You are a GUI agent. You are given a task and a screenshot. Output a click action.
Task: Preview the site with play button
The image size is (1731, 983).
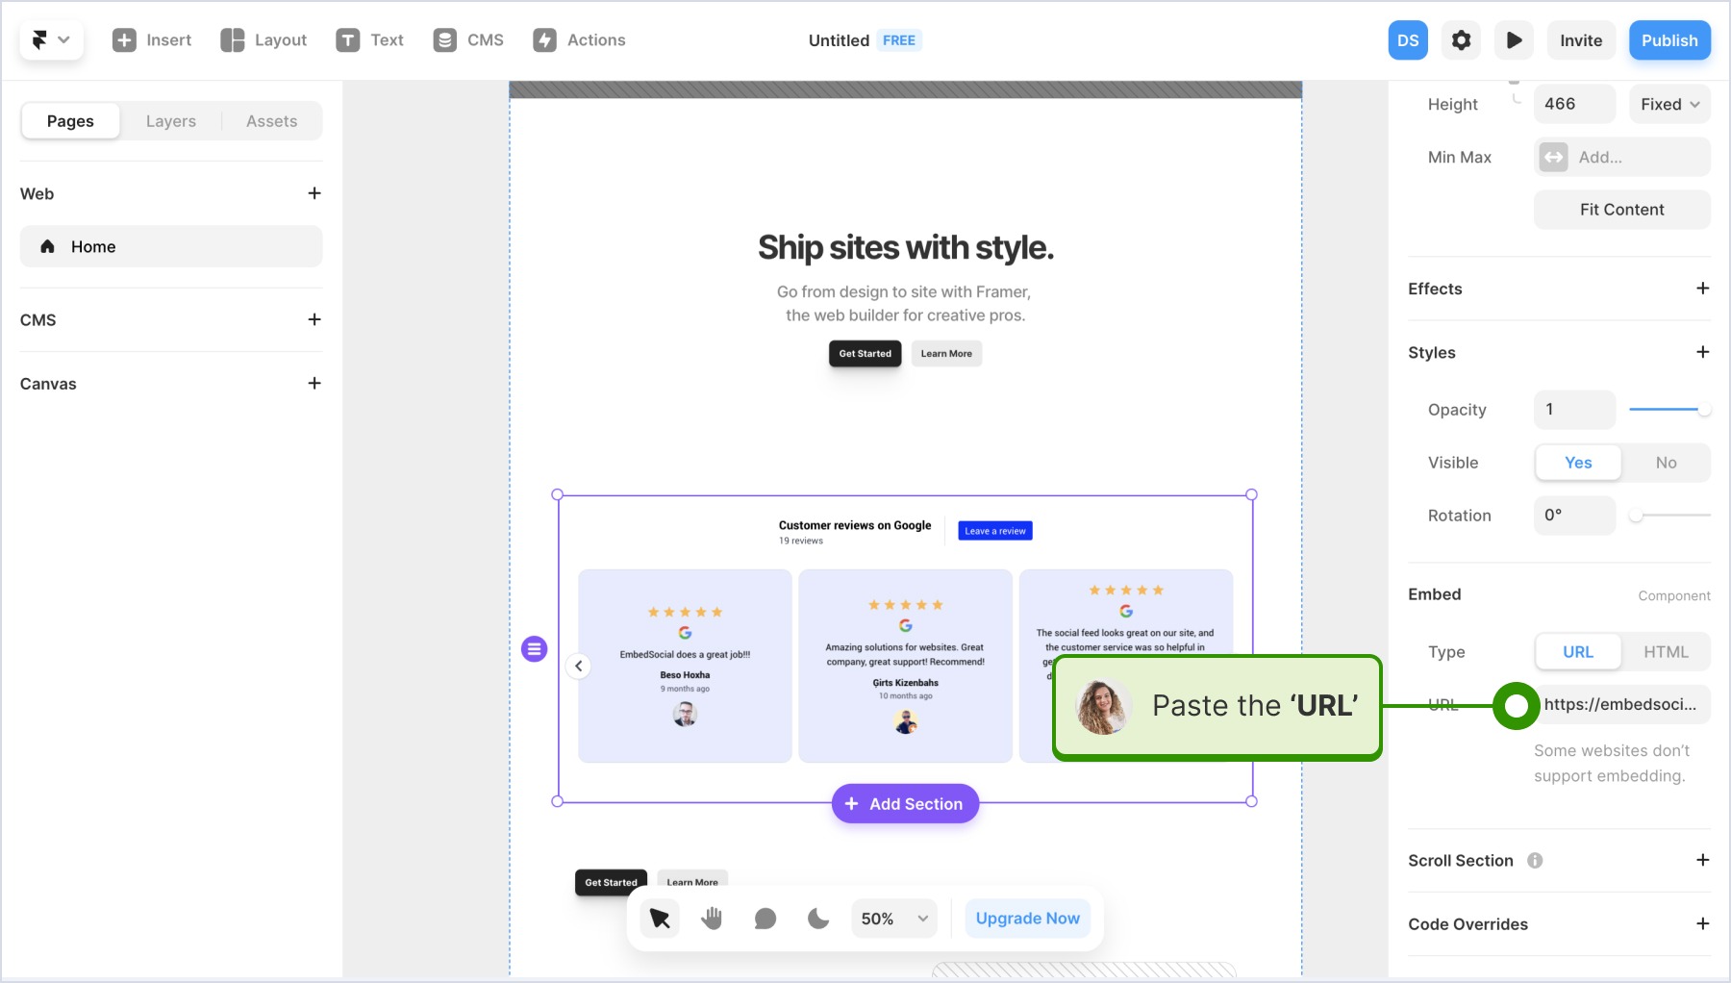coord(1514,40)
